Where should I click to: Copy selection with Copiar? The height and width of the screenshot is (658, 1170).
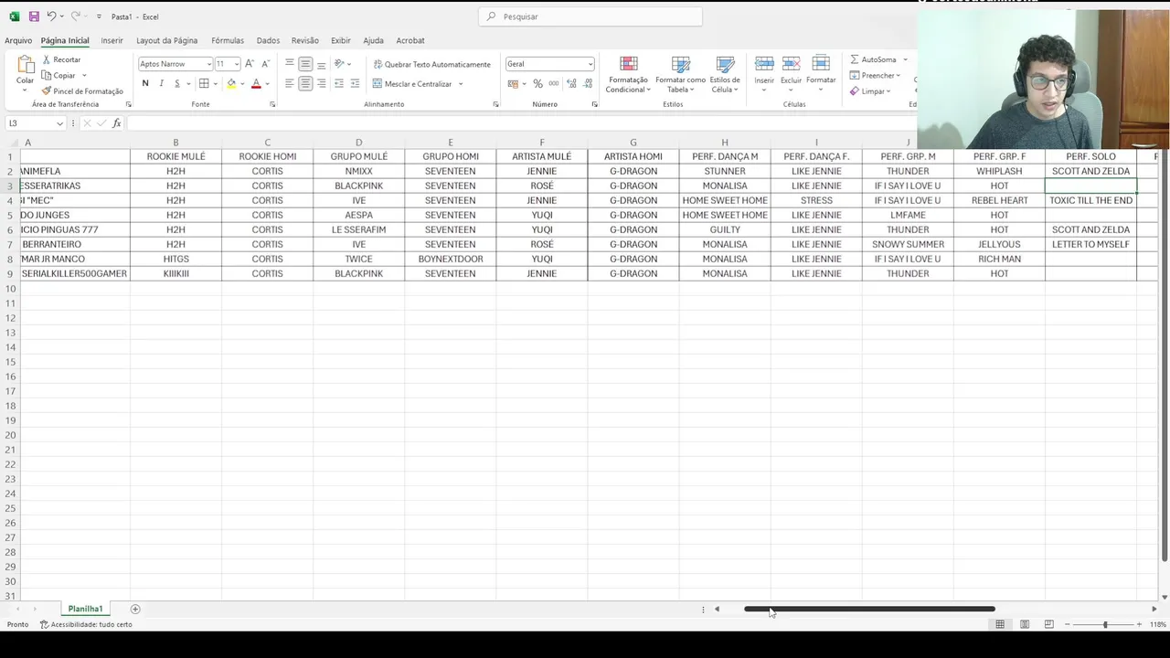[58, 75]
